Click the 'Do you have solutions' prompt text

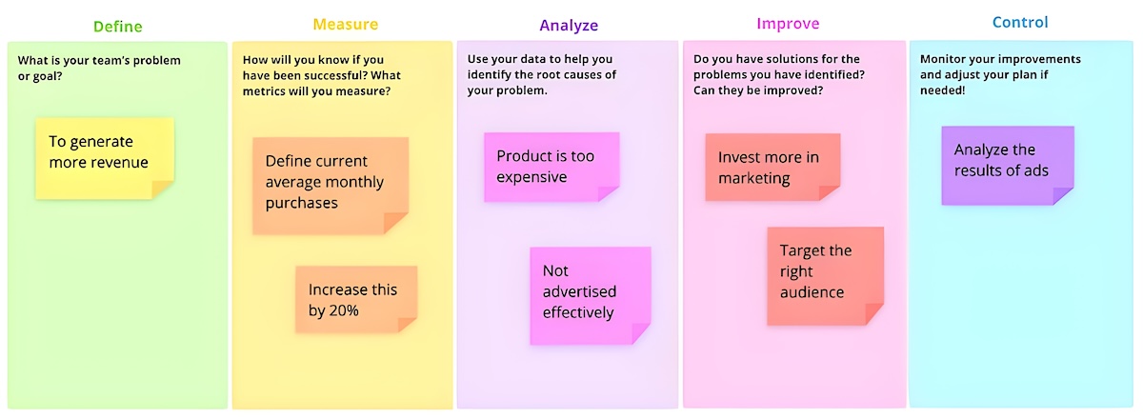point(776,75)
